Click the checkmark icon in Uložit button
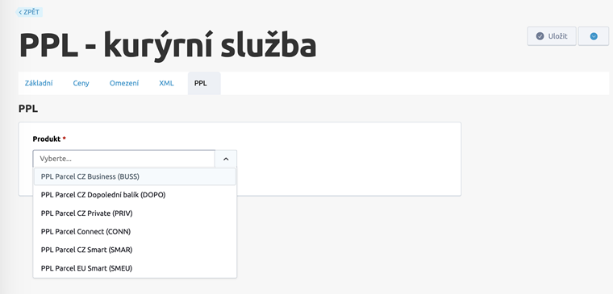This screenshot has height=294, width=613. pyautogui.click(x=540, y=36)
